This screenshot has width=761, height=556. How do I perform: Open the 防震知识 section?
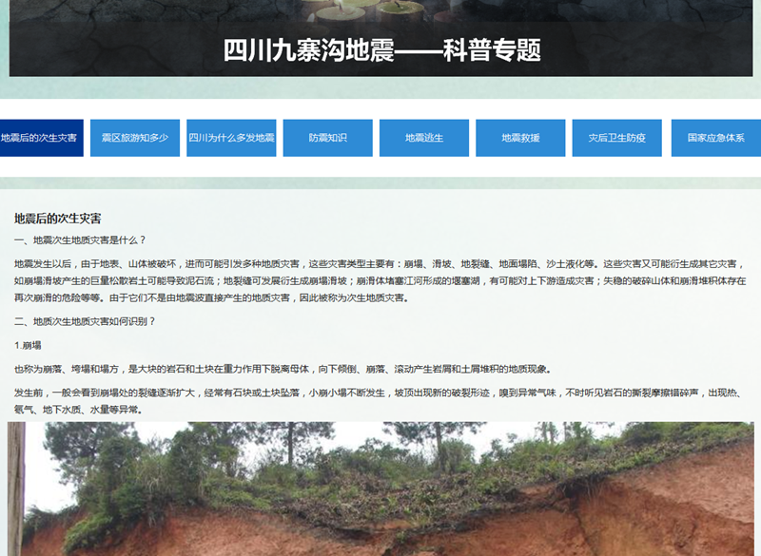point(327,138)
